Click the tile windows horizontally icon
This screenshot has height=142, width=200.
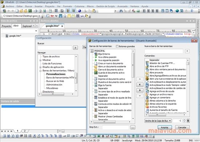point(163,11)
